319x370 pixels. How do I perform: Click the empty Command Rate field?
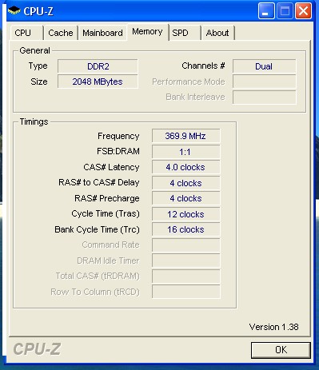coord(185,245)
